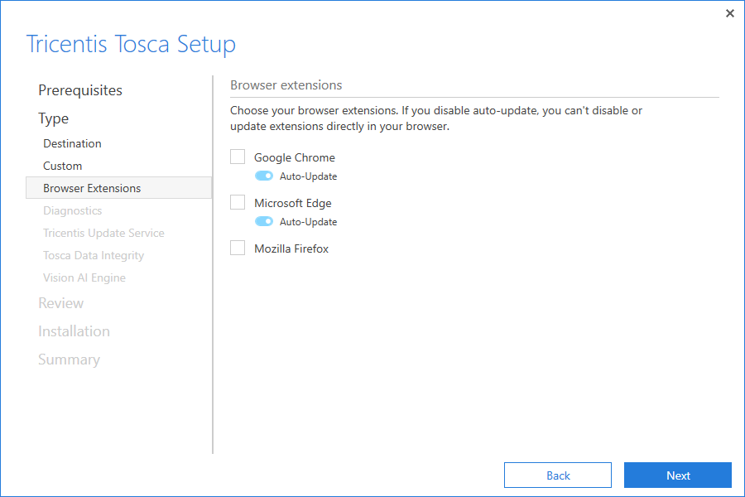Click the Next button
The height and width of the screenshot is (497, 745).
click(677, 475)
